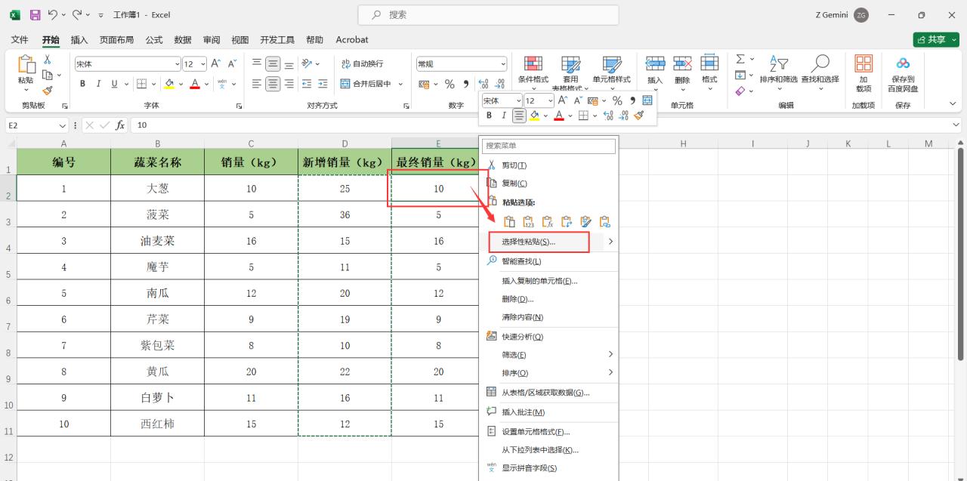Open the Add-ins button in ribbon
The height and width of the screenshot is (481, 967).
pyautogui.click(x=863, y=74)
